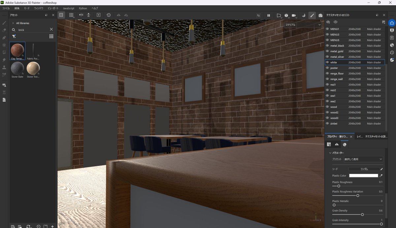Click the Plastic Color eyedropper icon
Screen dimensions: 396x228
381,176
